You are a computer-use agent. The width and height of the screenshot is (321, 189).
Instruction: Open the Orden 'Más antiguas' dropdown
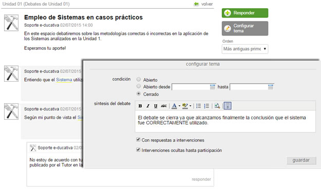pos(245,49)
